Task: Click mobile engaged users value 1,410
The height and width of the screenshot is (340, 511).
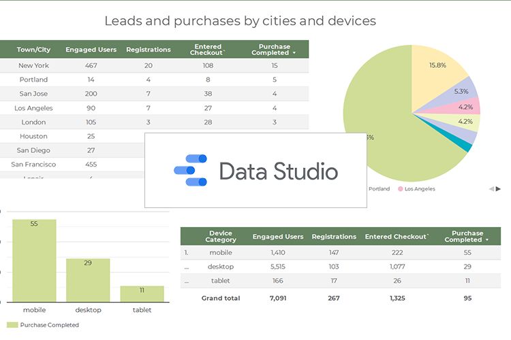Action: 278,252
